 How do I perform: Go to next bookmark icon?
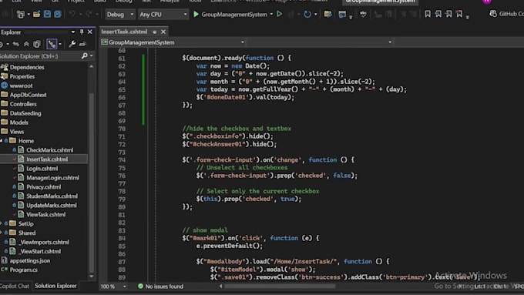click(x=448, y=14)
